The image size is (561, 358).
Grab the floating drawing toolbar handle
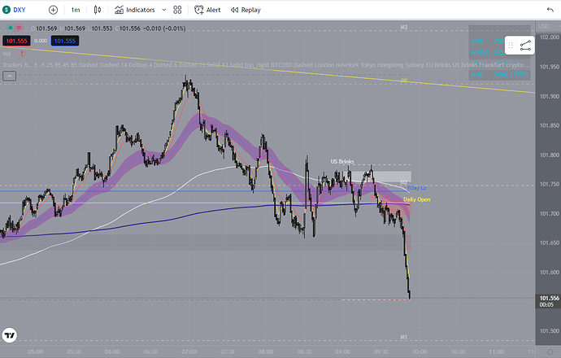pos(511,46)
